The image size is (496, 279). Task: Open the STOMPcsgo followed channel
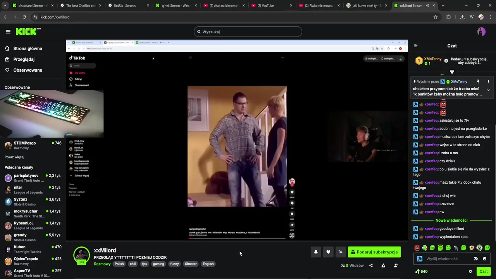click(33, 145)
